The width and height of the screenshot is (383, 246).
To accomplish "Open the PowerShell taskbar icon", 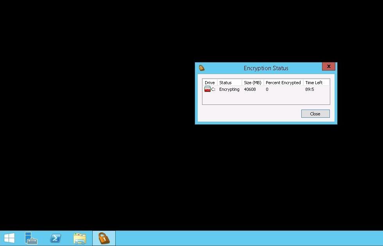I will 55,238.
